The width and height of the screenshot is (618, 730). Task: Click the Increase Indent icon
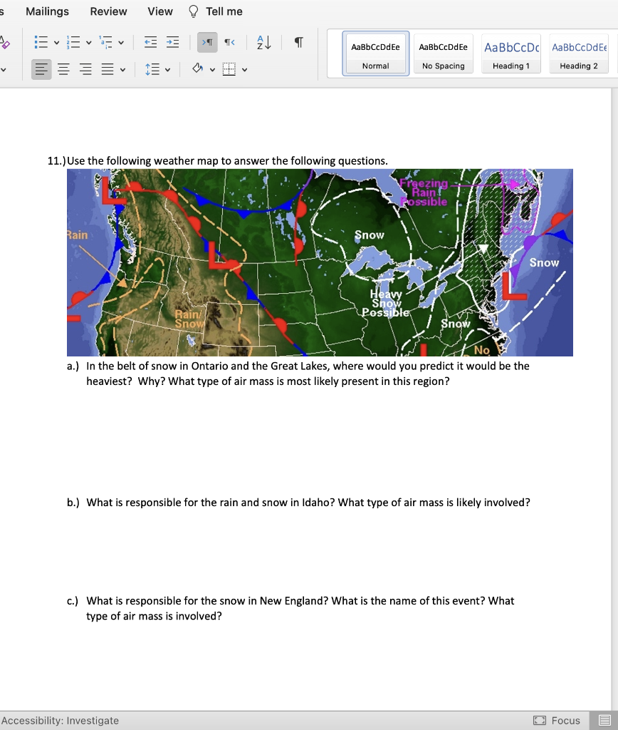click(x=172, y=42)
